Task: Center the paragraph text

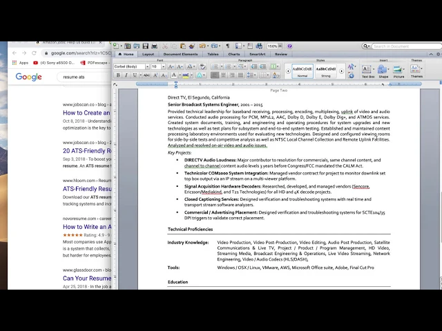Action: [223, 75]
